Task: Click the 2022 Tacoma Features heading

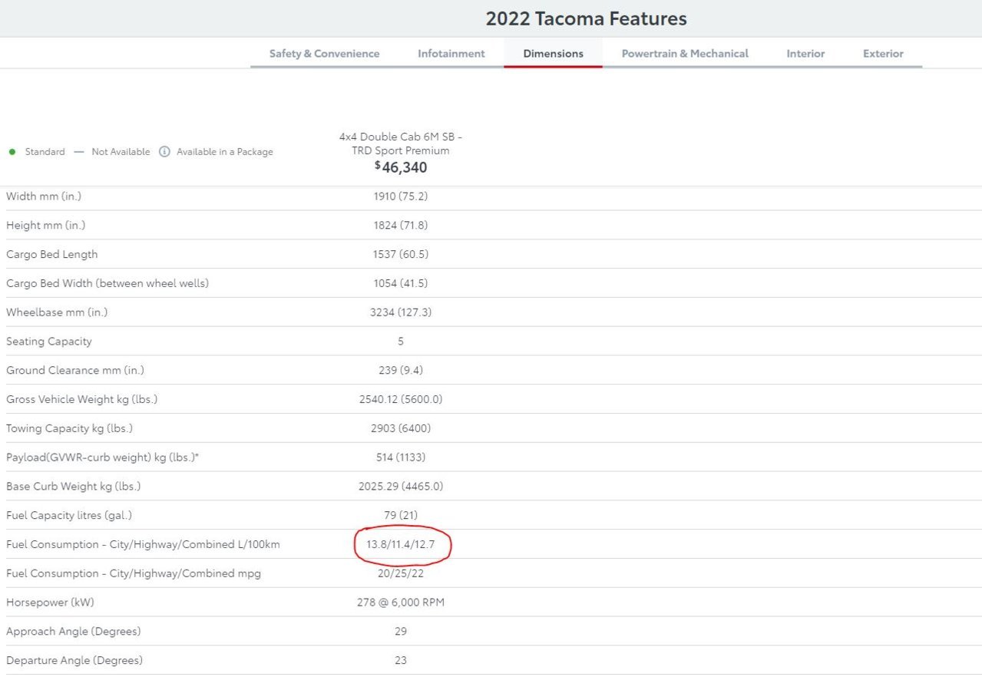Action: coord(586,18)
